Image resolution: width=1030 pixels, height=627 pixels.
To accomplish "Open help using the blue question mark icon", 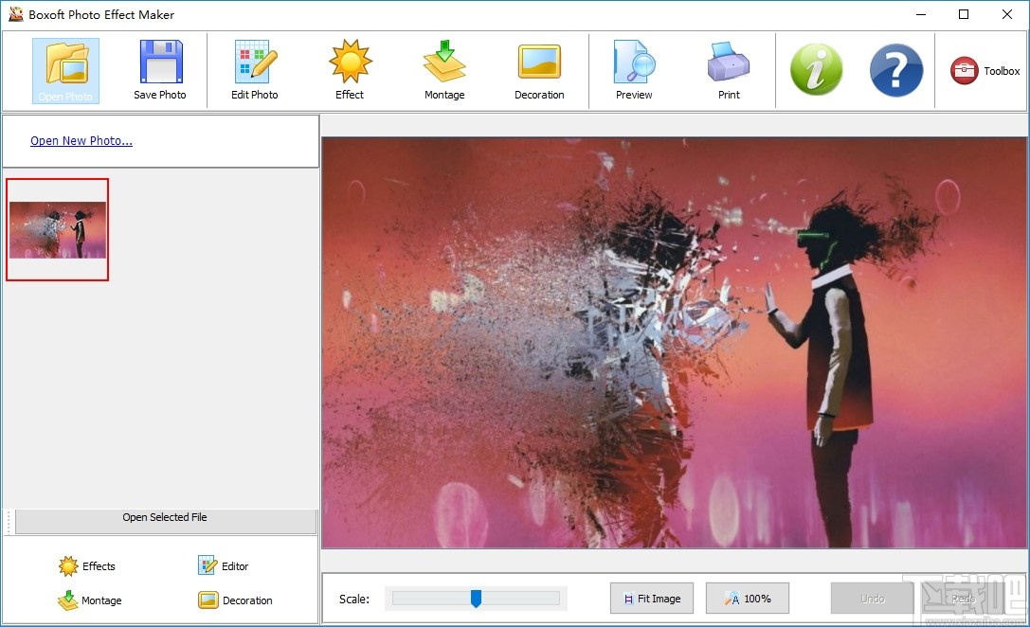I will click(895, 69).
